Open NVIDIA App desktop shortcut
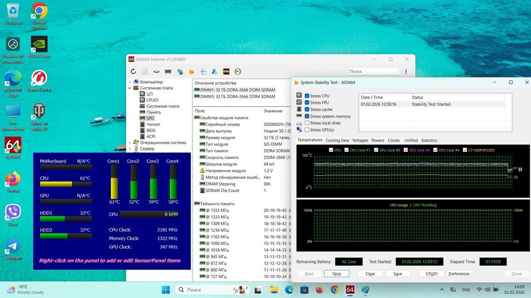Image resolution: width=531 pixels, height=298 pixels. (x=39, y=47)
